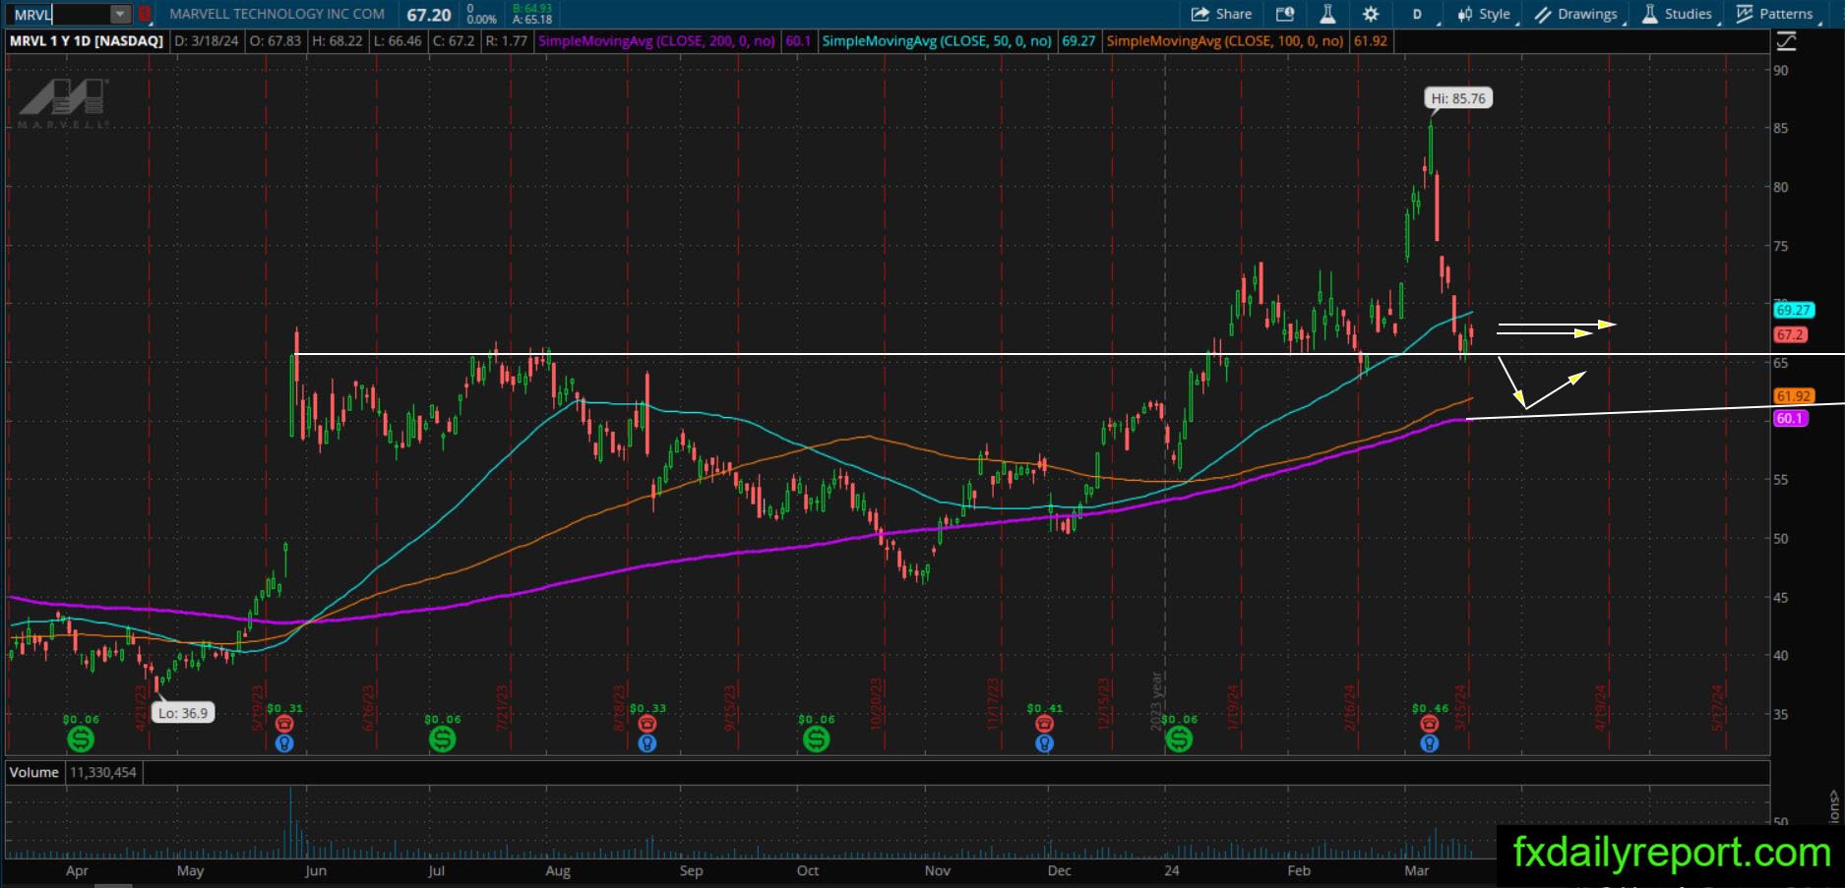Click the bid price B: 64.93
The height and width of the screenshot is (888, 1845).
click(532, 9)
